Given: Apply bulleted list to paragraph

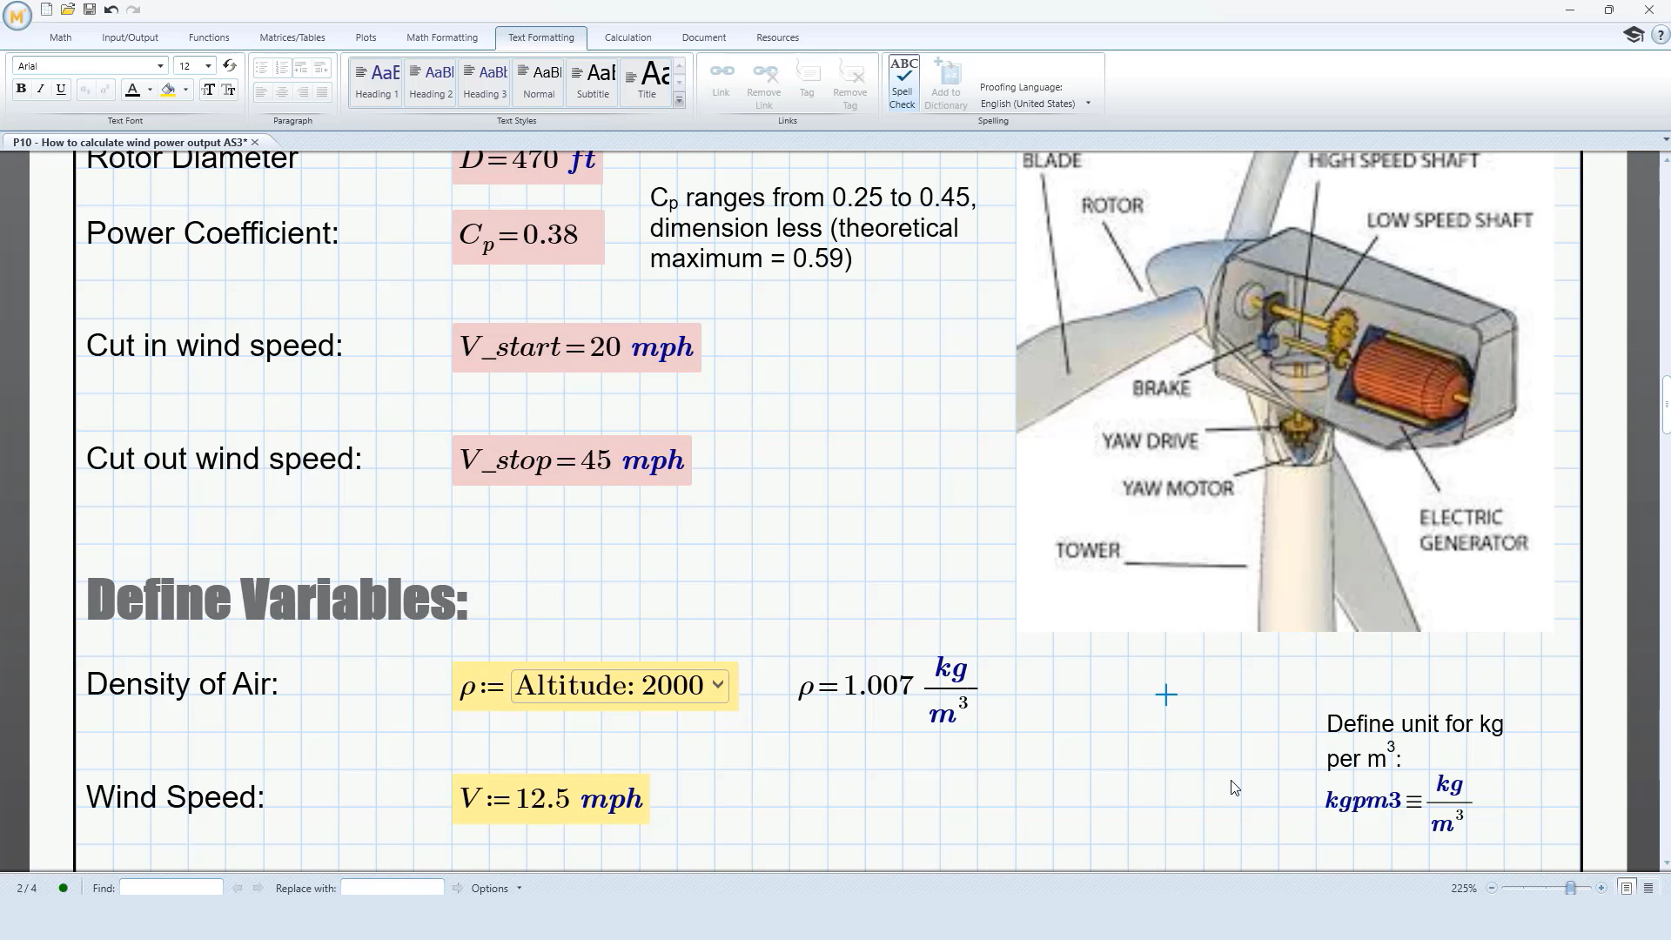Looking at the screenshot, I should tap(261, 68).
